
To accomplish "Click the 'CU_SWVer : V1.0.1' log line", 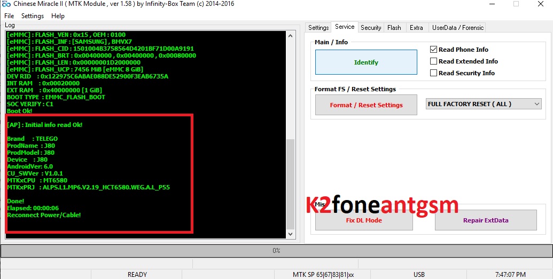I will pos(35,173).
